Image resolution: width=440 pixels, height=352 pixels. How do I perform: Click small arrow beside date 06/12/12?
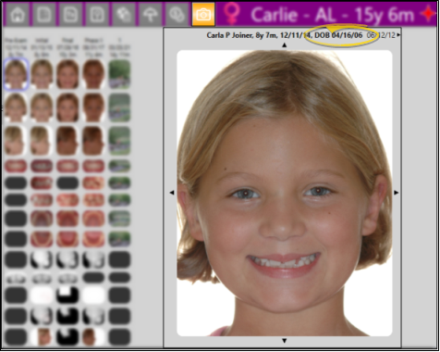[398, 35]
